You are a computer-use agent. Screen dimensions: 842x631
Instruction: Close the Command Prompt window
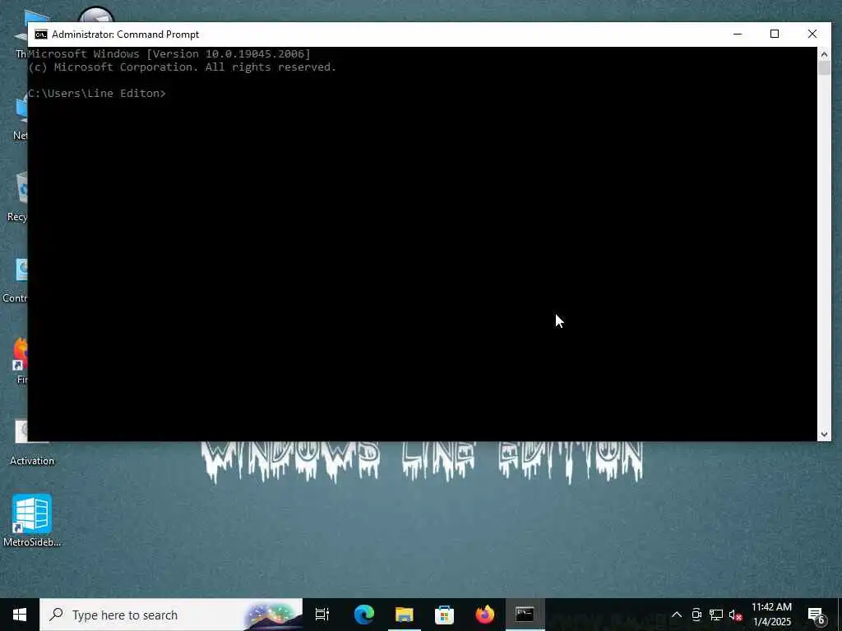click(812, 35)
